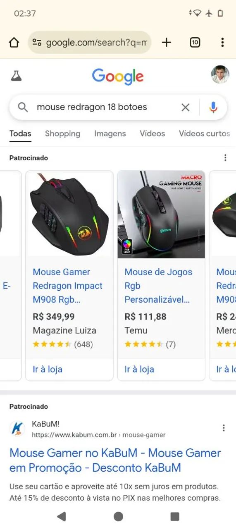Open a new tab with plus icon
The height and width of the screenshot is (530, 236).
[x=166, y=42]
